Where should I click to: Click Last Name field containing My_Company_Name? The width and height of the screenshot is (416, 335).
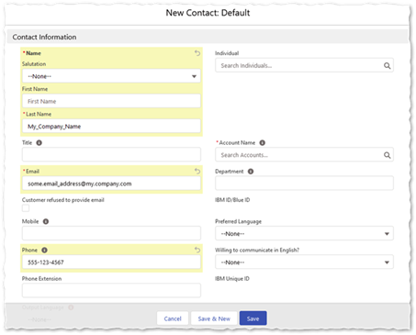(x=111, y=127)
